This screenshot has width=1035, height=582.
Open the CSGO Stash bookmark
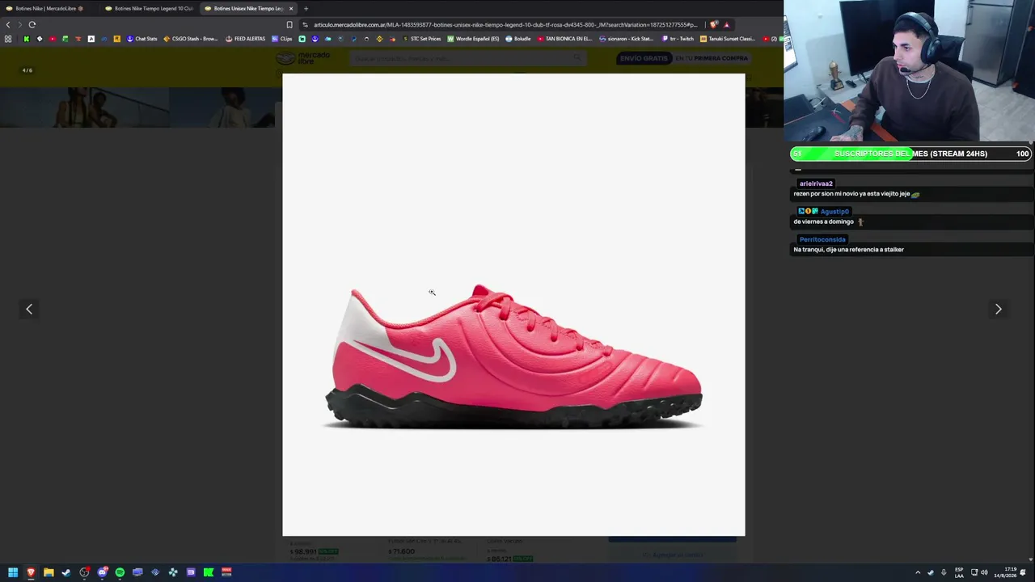[x=191, y=39]
